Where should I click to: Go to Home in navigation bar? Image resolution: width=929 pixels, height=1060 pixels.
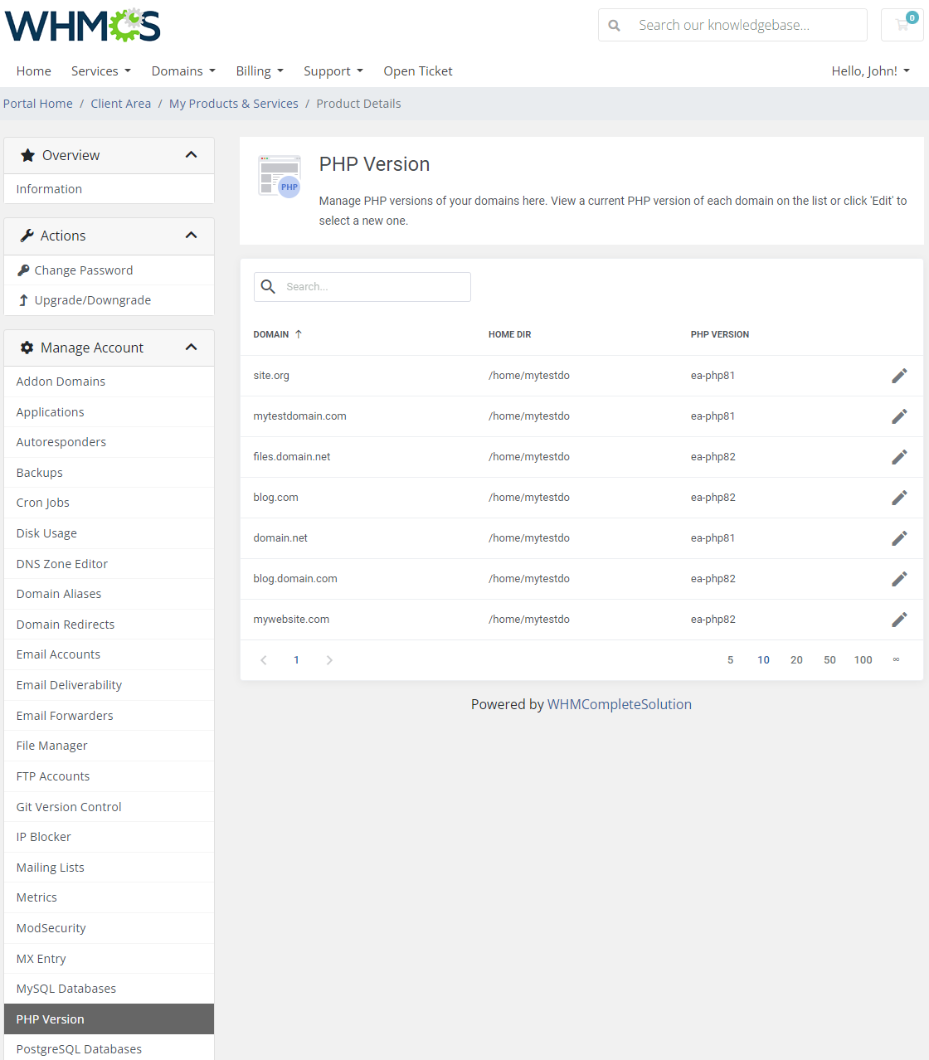pos(34,71)
